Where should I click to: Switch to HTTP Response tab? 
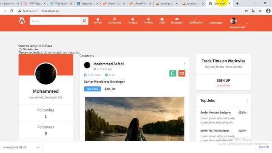pos(35,3)
